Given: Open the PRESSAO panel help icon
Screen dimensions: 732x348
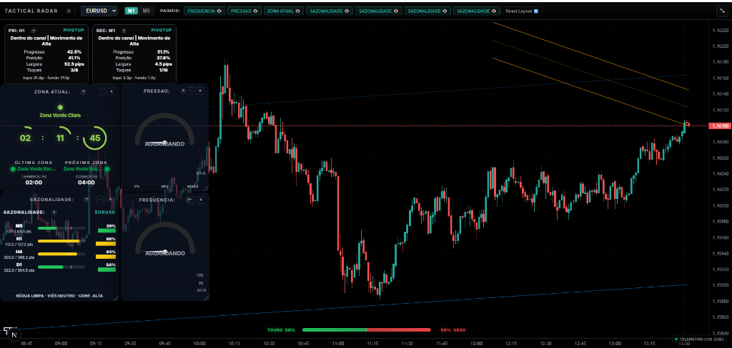Looking at the screenshot, I should click(x=183, y=91).
